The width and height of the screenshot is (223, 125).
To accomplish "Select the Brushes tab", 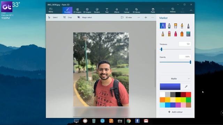I will tap(67, 10).
